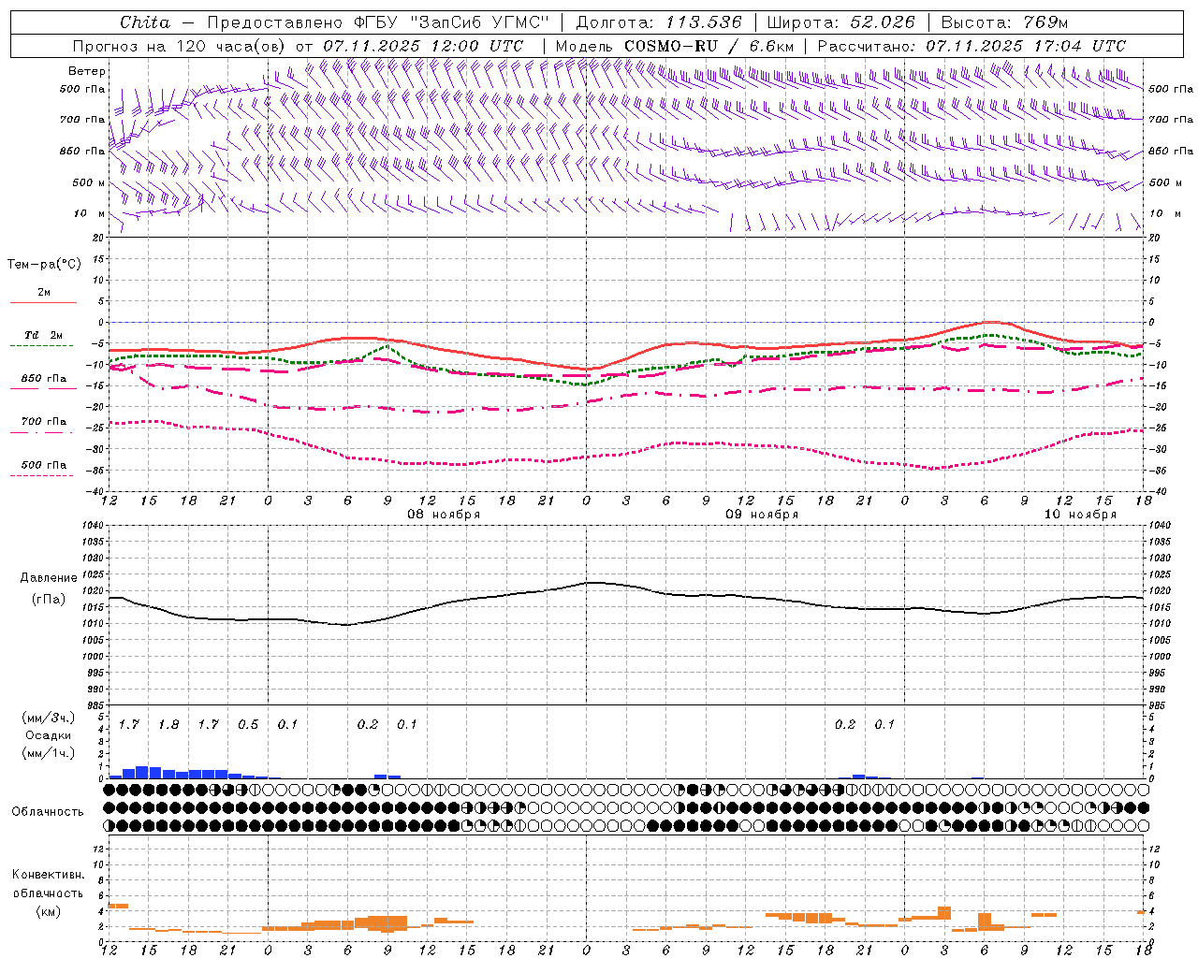Click the left "500 м" wind level label
Screen dimensions: 1198x958
tap(89, 182)
